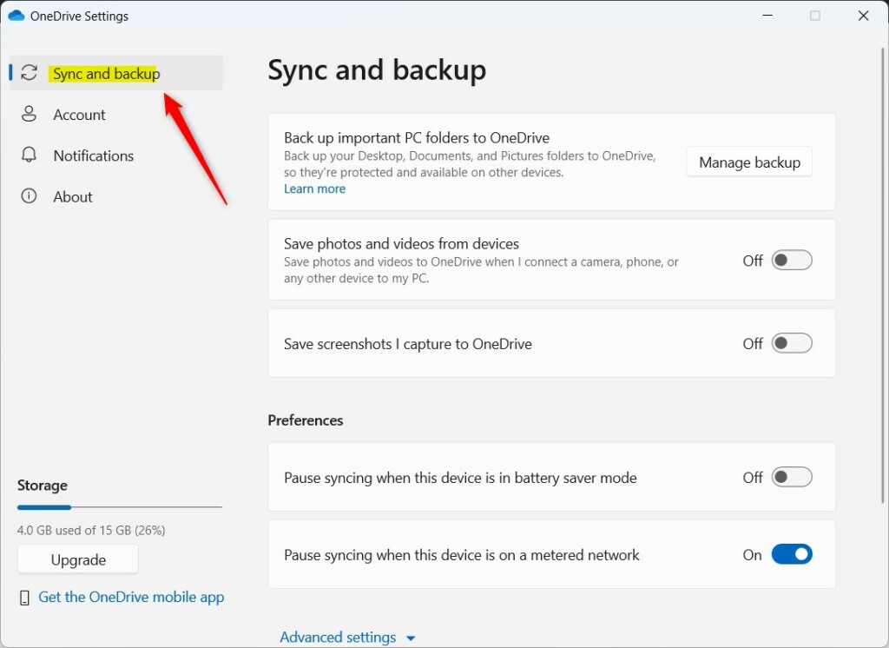Click the Account person icon
The height and width of the screenshot is (648, 889).
(29, 114)
